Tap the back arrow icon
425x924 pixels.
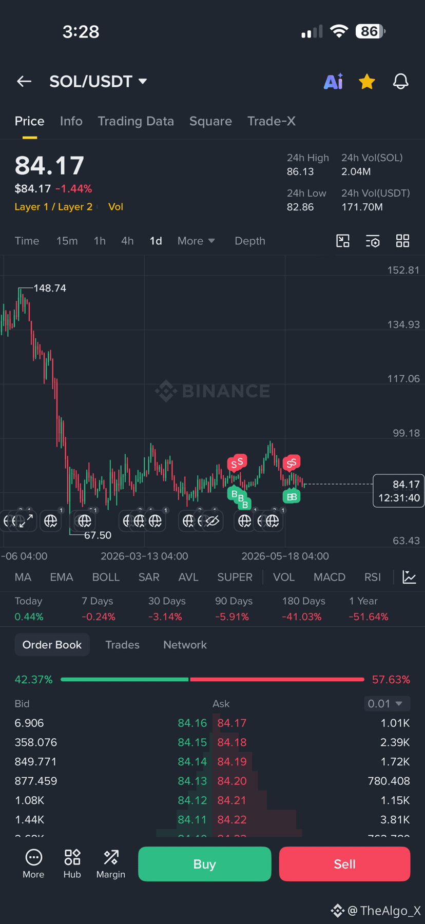point(24,81)
